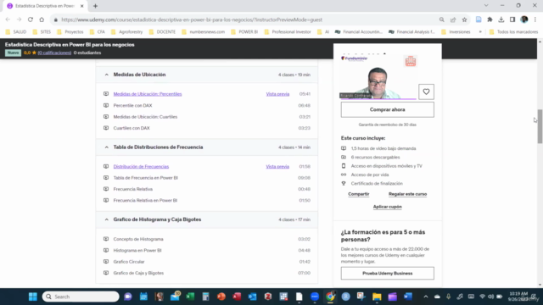Open Excel from the taskbar
The image size is (543, 305).
click(190, 297)
